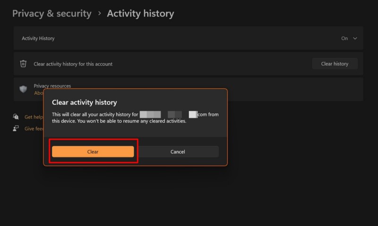Click the Activity history page title

pyautogui.click(x=140, y=13)
